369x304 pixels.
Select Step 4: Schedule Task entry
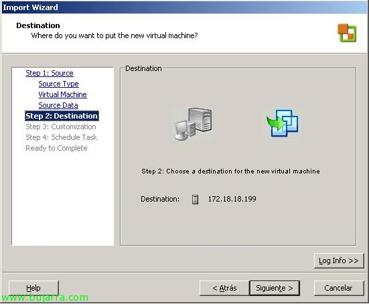(61, 137)
